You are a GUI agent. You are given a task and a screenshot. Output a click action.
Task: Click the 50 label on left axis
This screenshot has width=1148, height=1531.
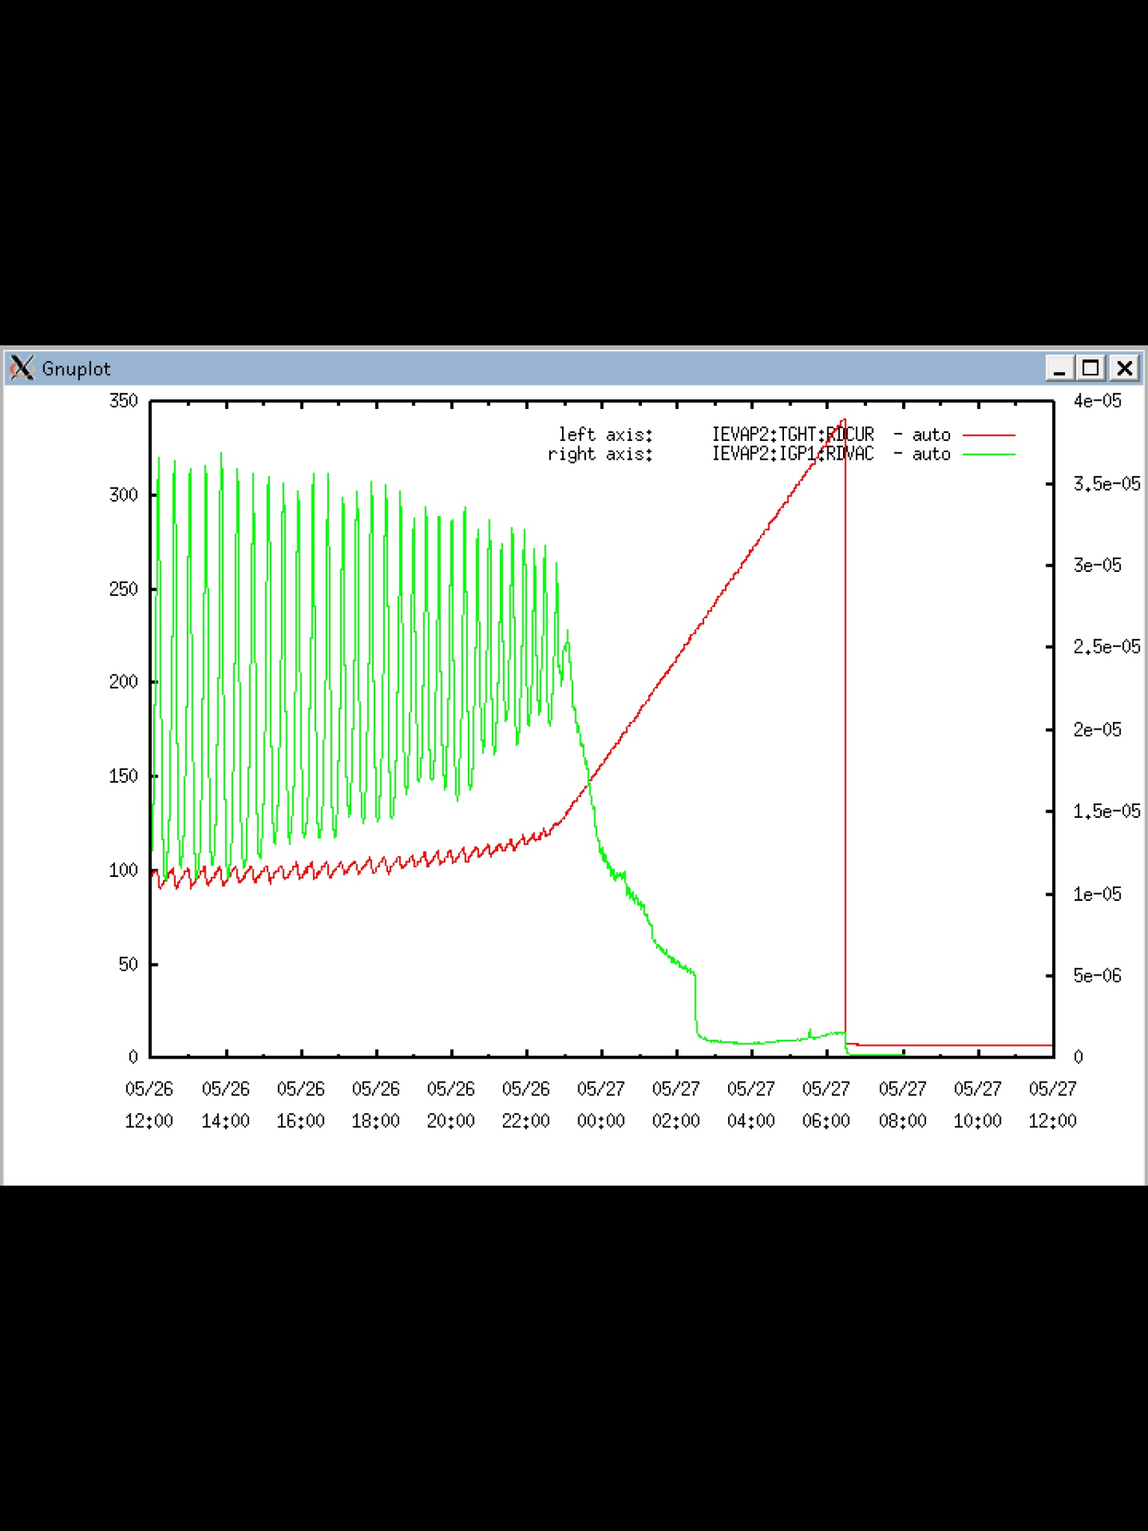[129, 964]
